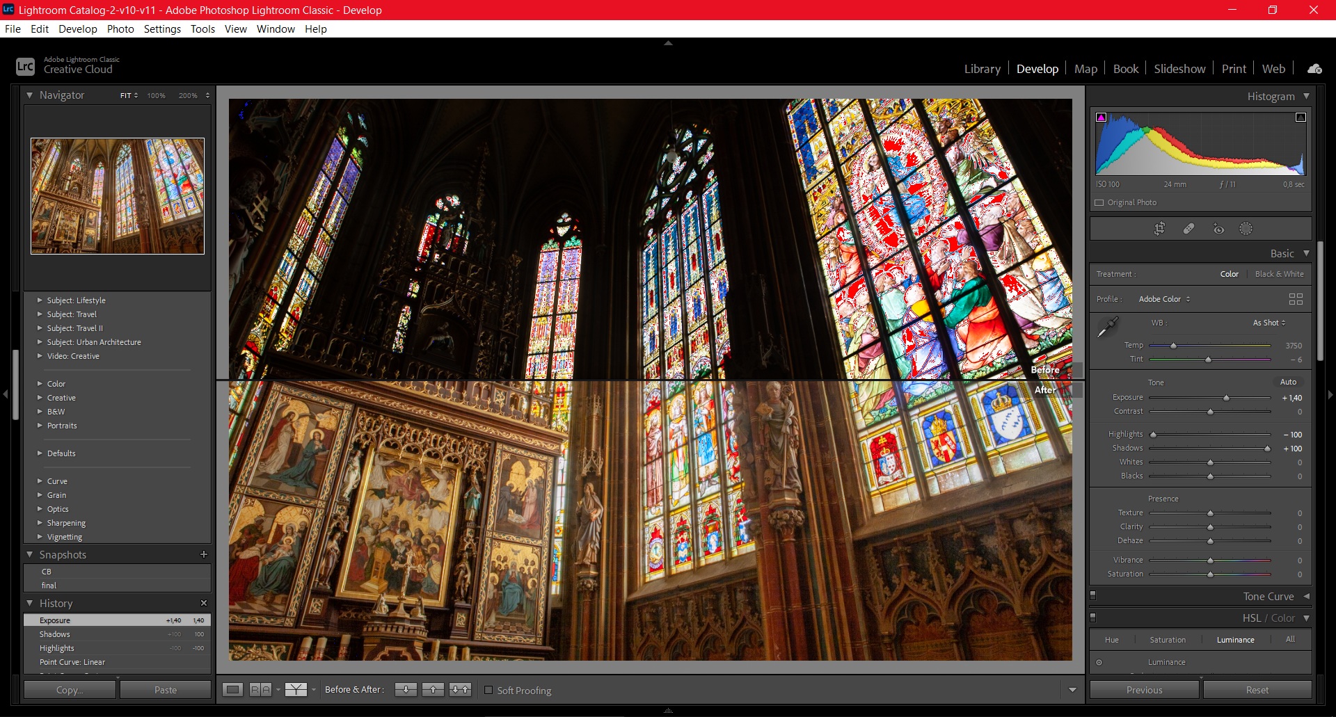Adjust the Temp slider handle
Image resolution: width=1336 pixels, height=717 pixels.
pyautogui.click(x=1173, y=346)
